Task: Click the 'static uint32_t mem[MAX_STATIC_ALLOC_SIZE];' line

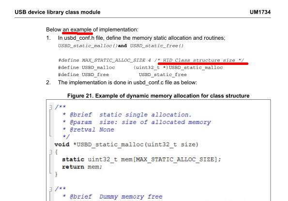Action: (x=141, y=159)
